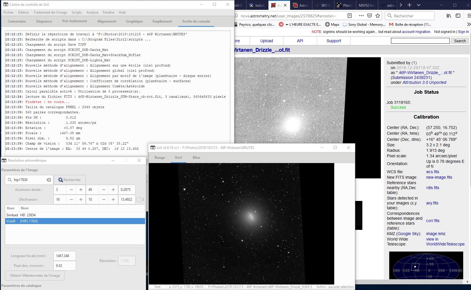This screenshot has height=290, width=471.
Task: Open the Édition menu
Action: point(23,12)
